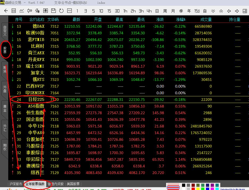This screenshot has width=249, height=190.
Task: Select the 1h period button
Action: (x=125, y=11)
